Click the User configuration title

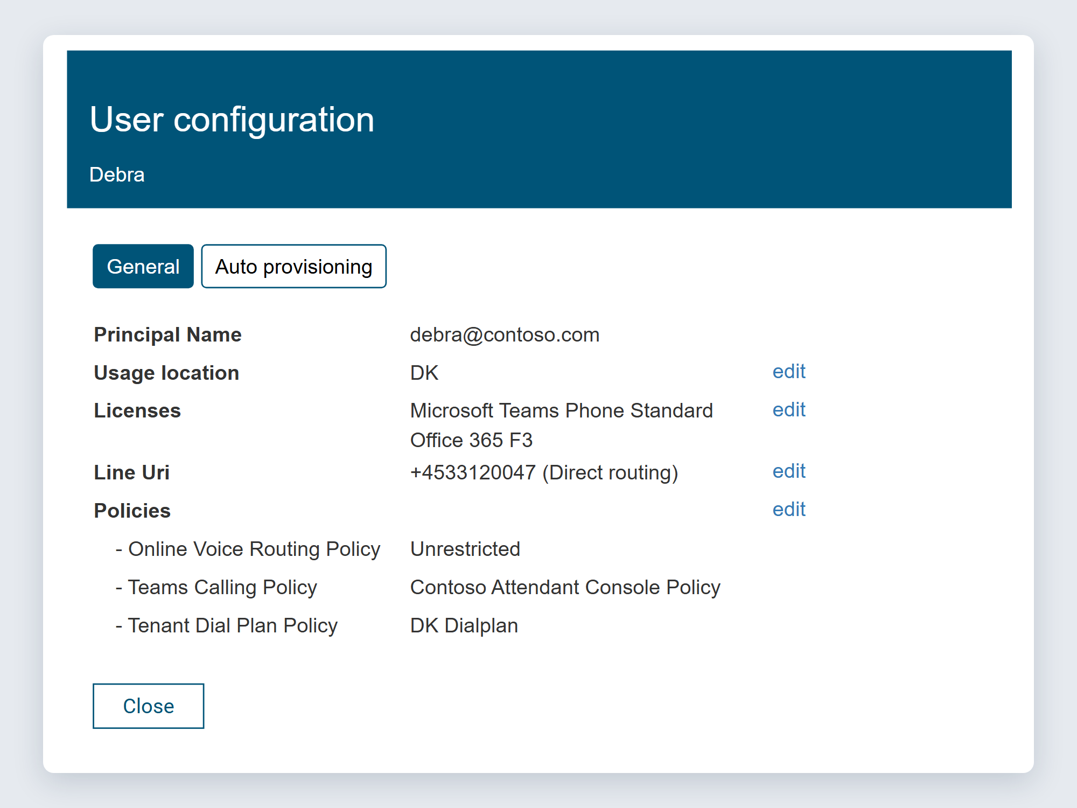coord(232,120)
